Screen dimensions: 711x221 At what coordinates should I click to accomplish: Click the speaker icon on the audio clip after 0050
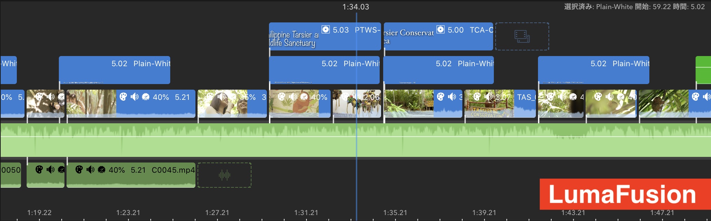50,170
